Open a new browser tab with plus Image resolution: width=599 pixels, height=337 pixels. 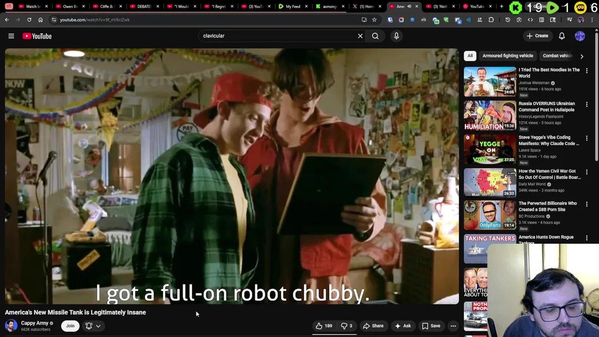coord(502,7)
